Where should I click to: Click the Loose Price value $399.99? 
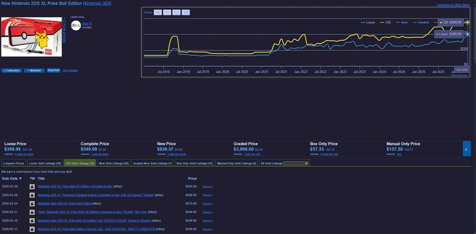12,149
